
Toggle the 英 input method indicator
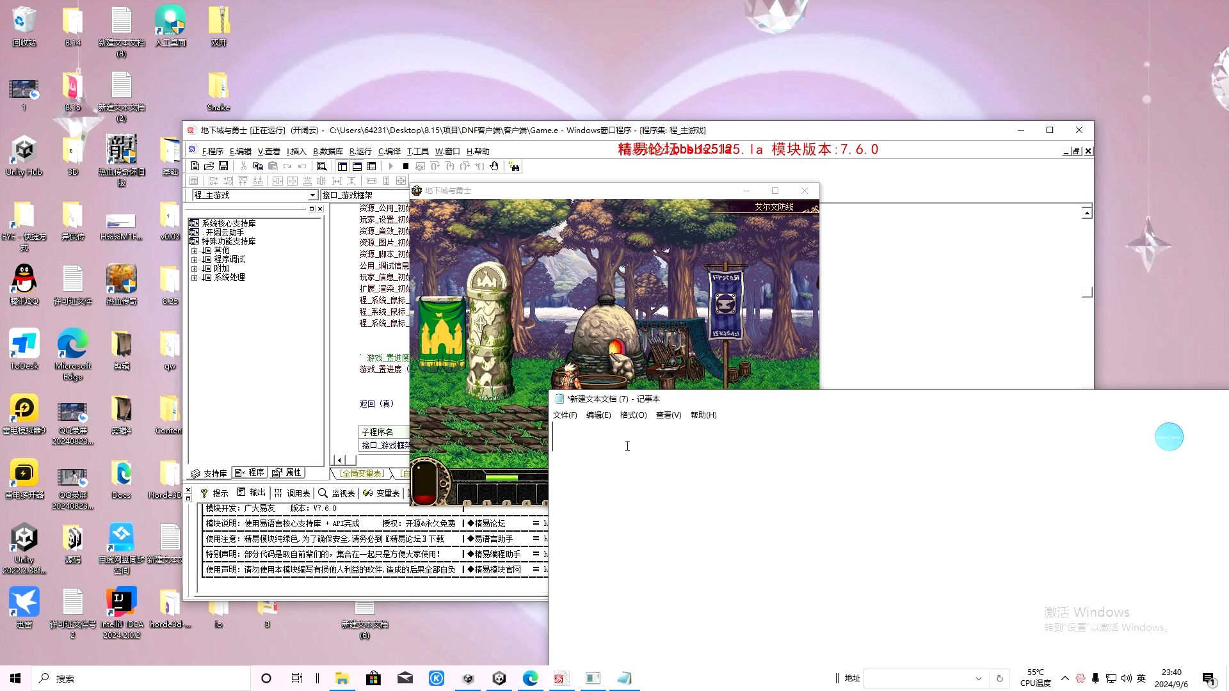pyautogui.click(x=1141, y=678)
